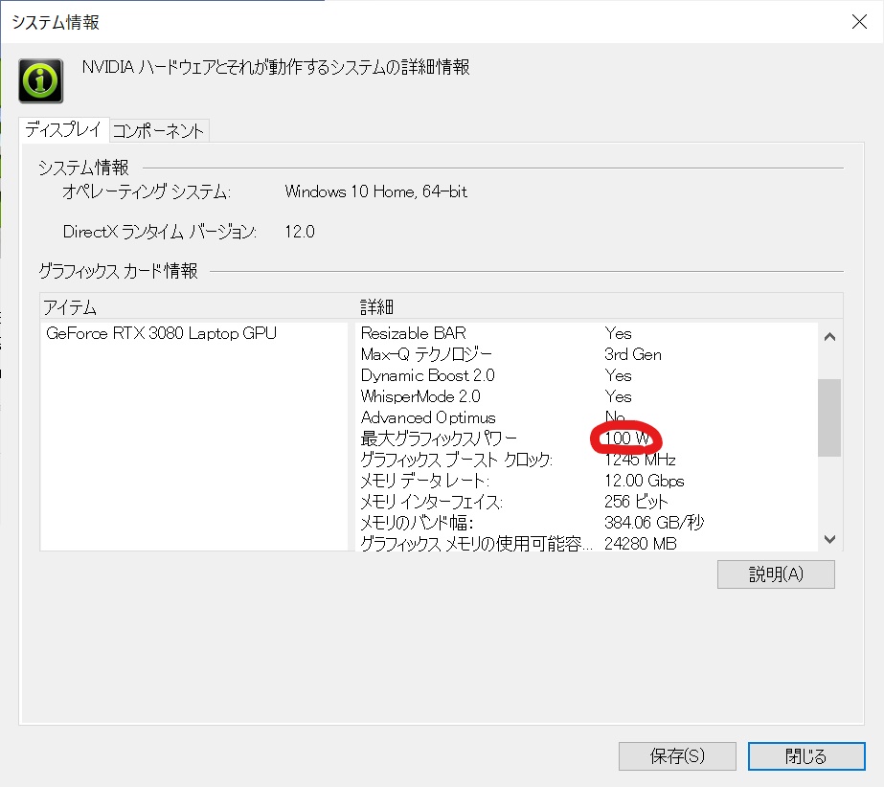Select the メモリ データ レート row
This screenshot has height=787, width=884.
(586, 481)
